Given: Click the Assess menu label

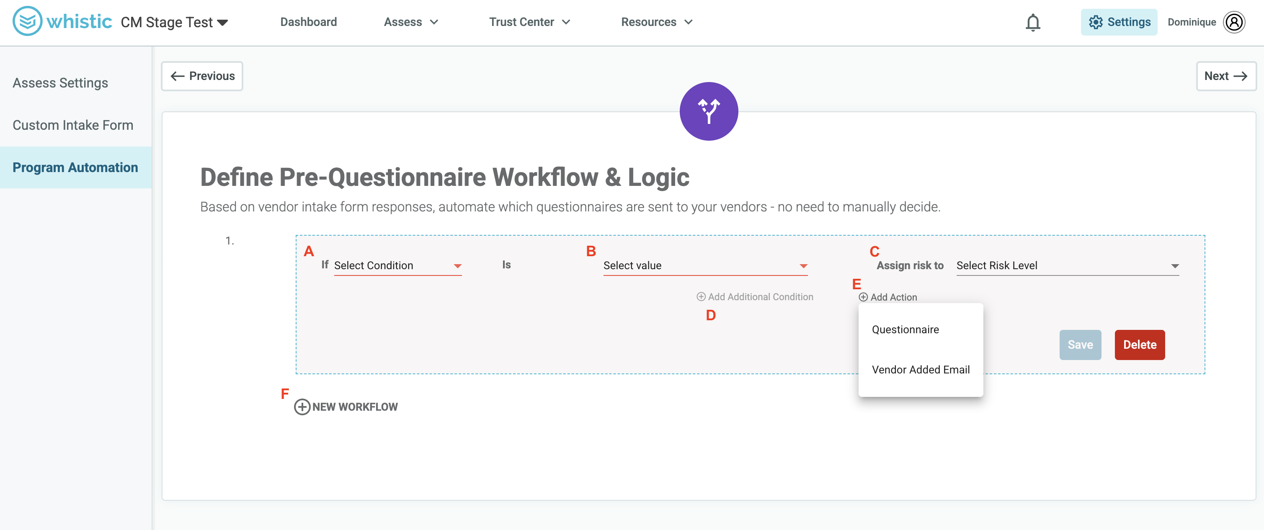Looking at the screenshot, I should (x=402, y=22).
